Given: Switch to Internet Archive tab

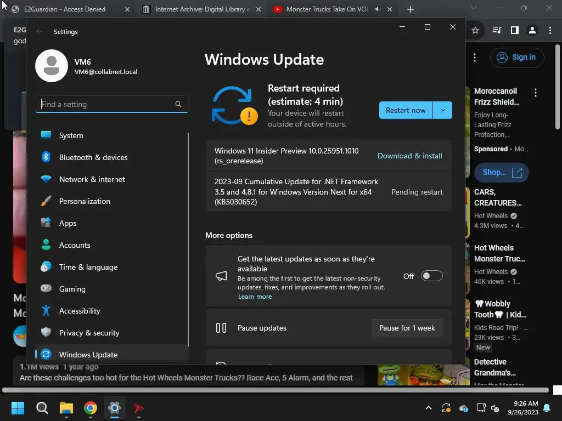Looking at the screenshot, I should click(202, 9).
